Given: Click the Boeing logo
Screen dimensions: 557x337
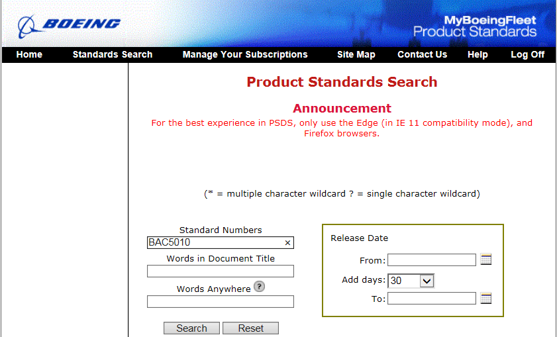Looking at the screenshot, I should [x=70, y=26].
